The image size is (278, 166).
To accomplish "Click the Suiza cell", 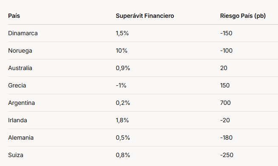I will click(16, 155).
